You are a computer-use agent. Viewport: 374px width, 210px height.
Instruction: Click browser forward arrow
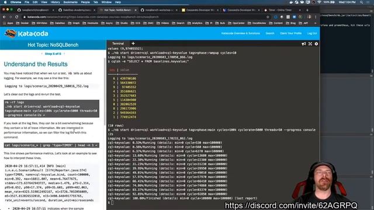pos(11,17)
